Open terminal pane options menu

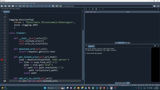(158, 46)
